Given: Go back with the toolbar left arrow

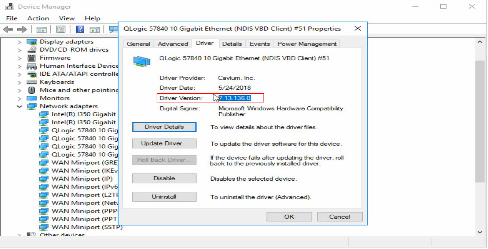Looking at the screenshot, I should pos(8,30).
